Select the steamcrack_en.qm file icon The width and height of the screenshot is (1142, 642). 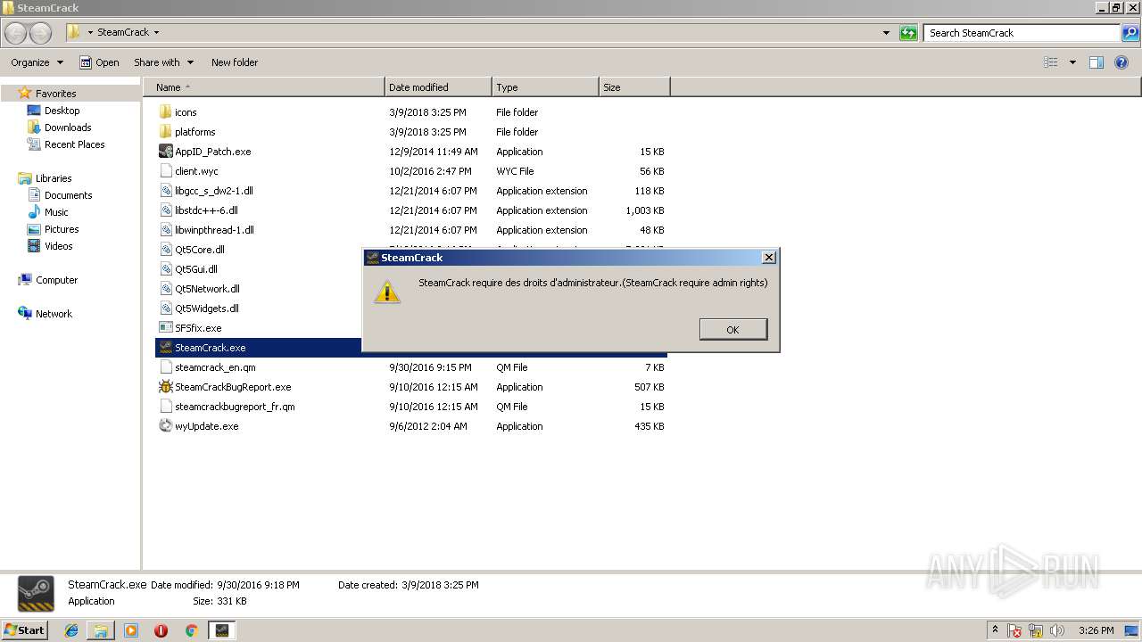tap(165, 367)
